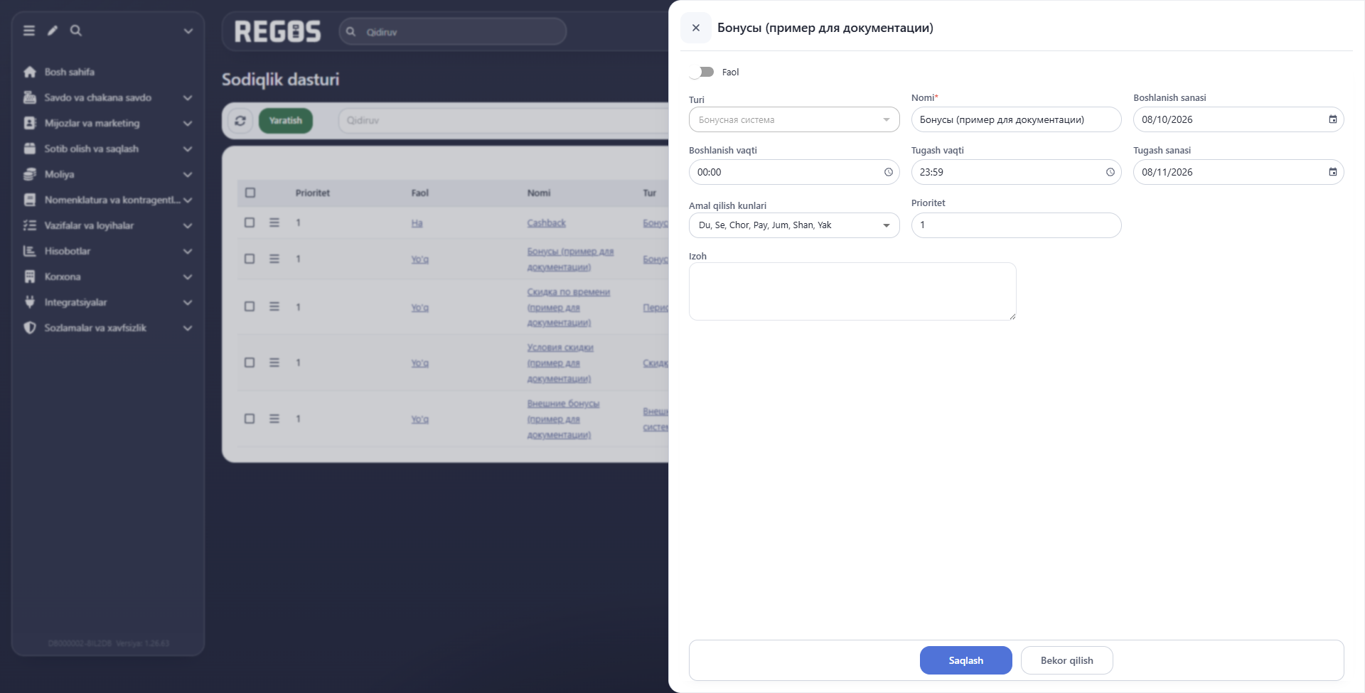The width and height of the screenshot is (1365, 693).
Task: Check the Внешние бонусы row checkbox
Action: (x=250, y=419)
